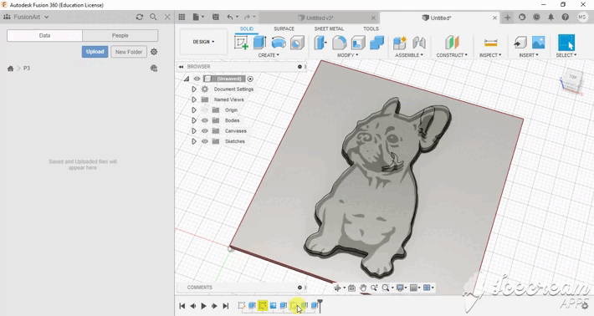Screen dimensions: 594x316
Task: Switch to the People tab
Action: (120, 36)
